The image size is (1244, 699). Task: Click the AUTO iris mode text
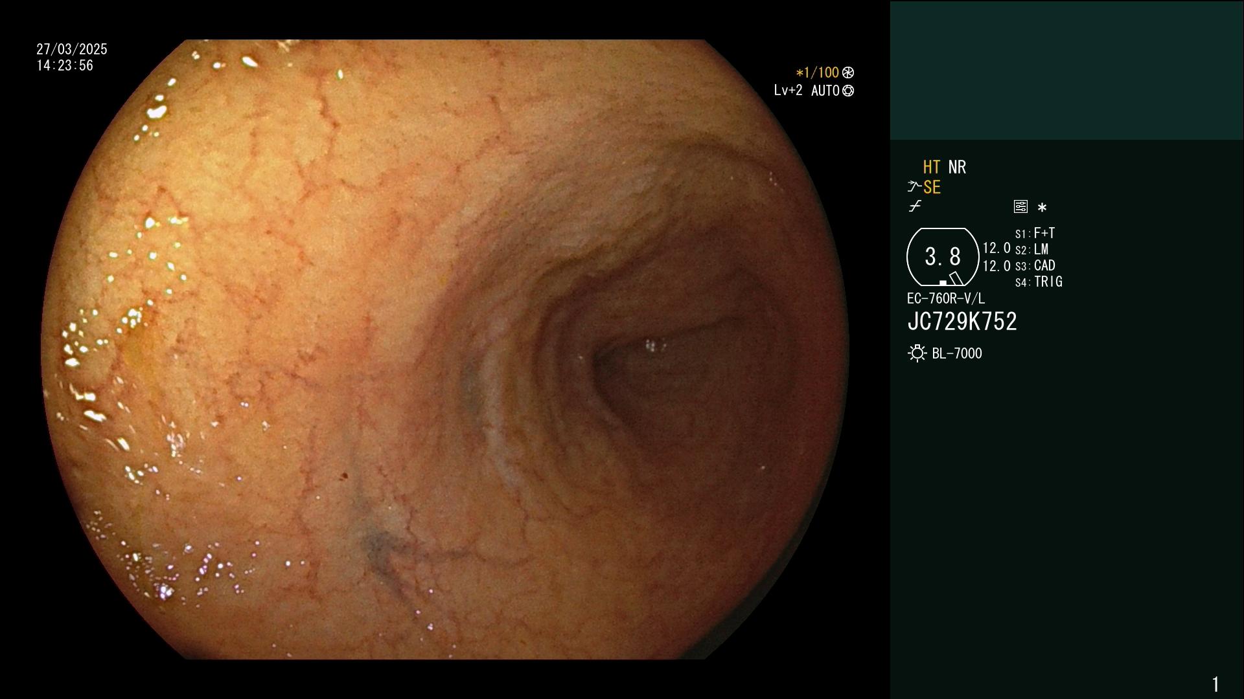(825, 91)
